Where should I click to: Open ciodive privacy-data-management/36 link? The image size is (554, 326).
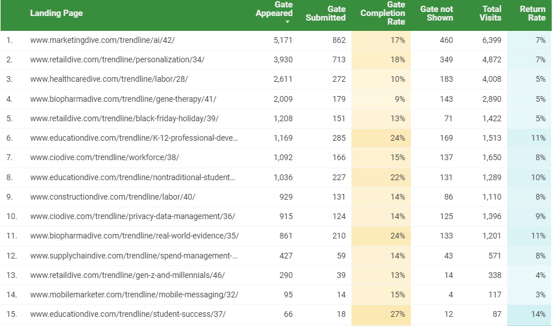click(132, 216)
